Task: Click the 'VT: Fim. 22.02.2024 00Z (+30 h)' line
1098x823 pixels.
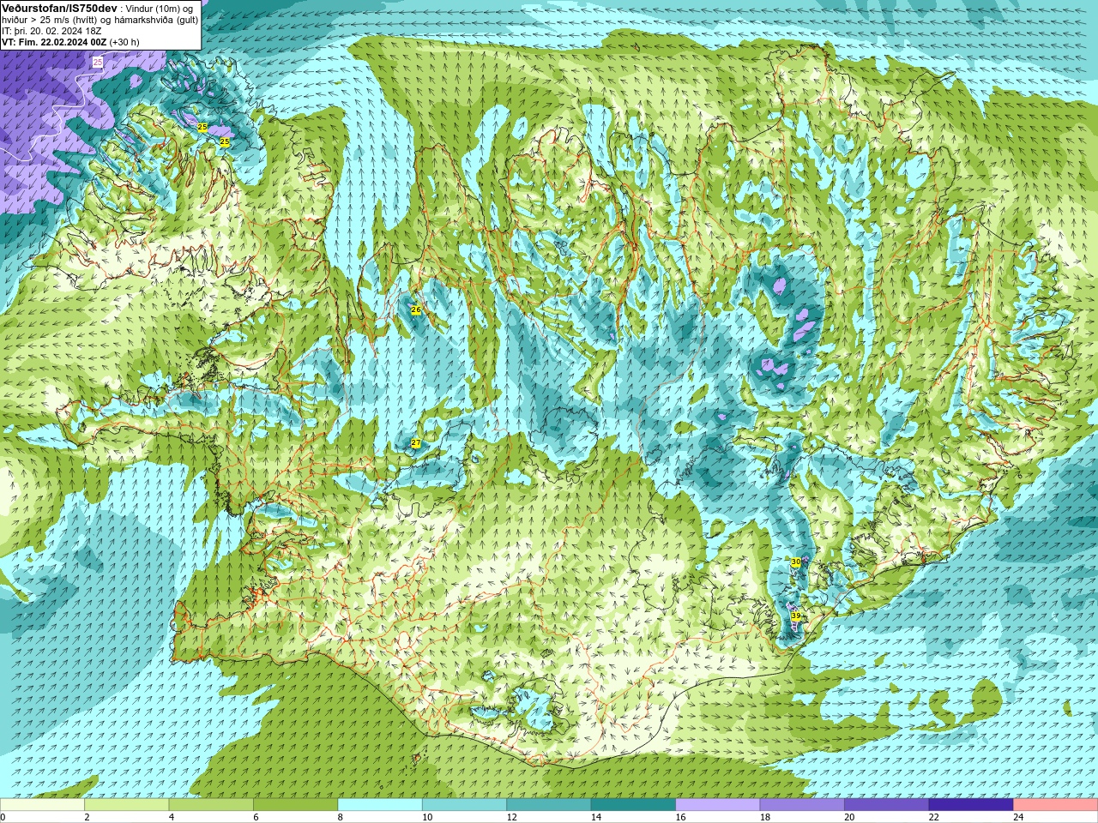Action: (70, 42)
